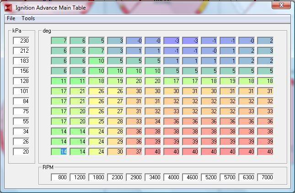Viewport: 295px width, 193px height.
Task: Select the 75 kPa axis field
Action: coord(21,111)
